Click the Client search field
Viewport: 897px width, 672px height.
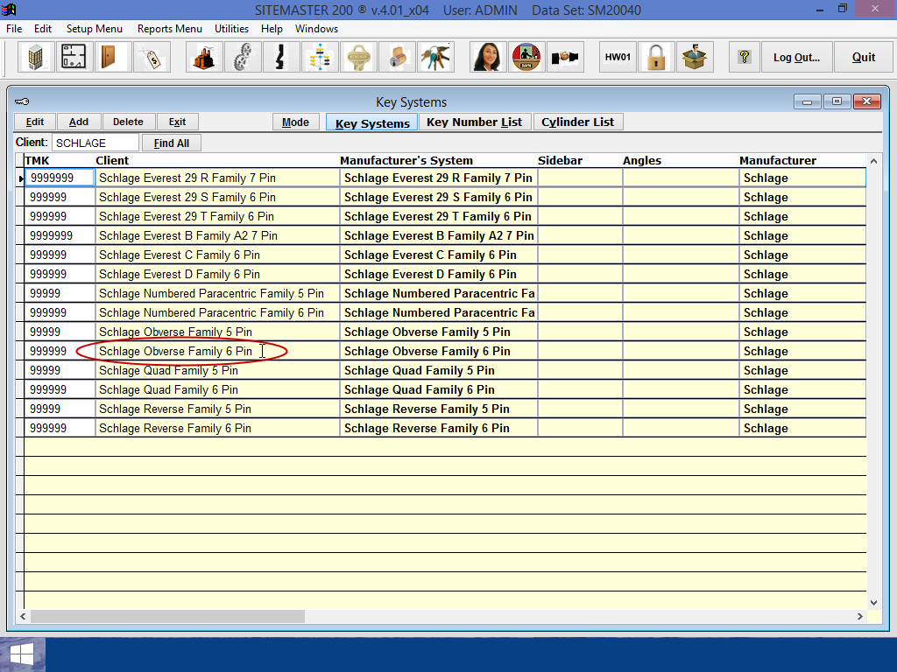coord(95,143)
